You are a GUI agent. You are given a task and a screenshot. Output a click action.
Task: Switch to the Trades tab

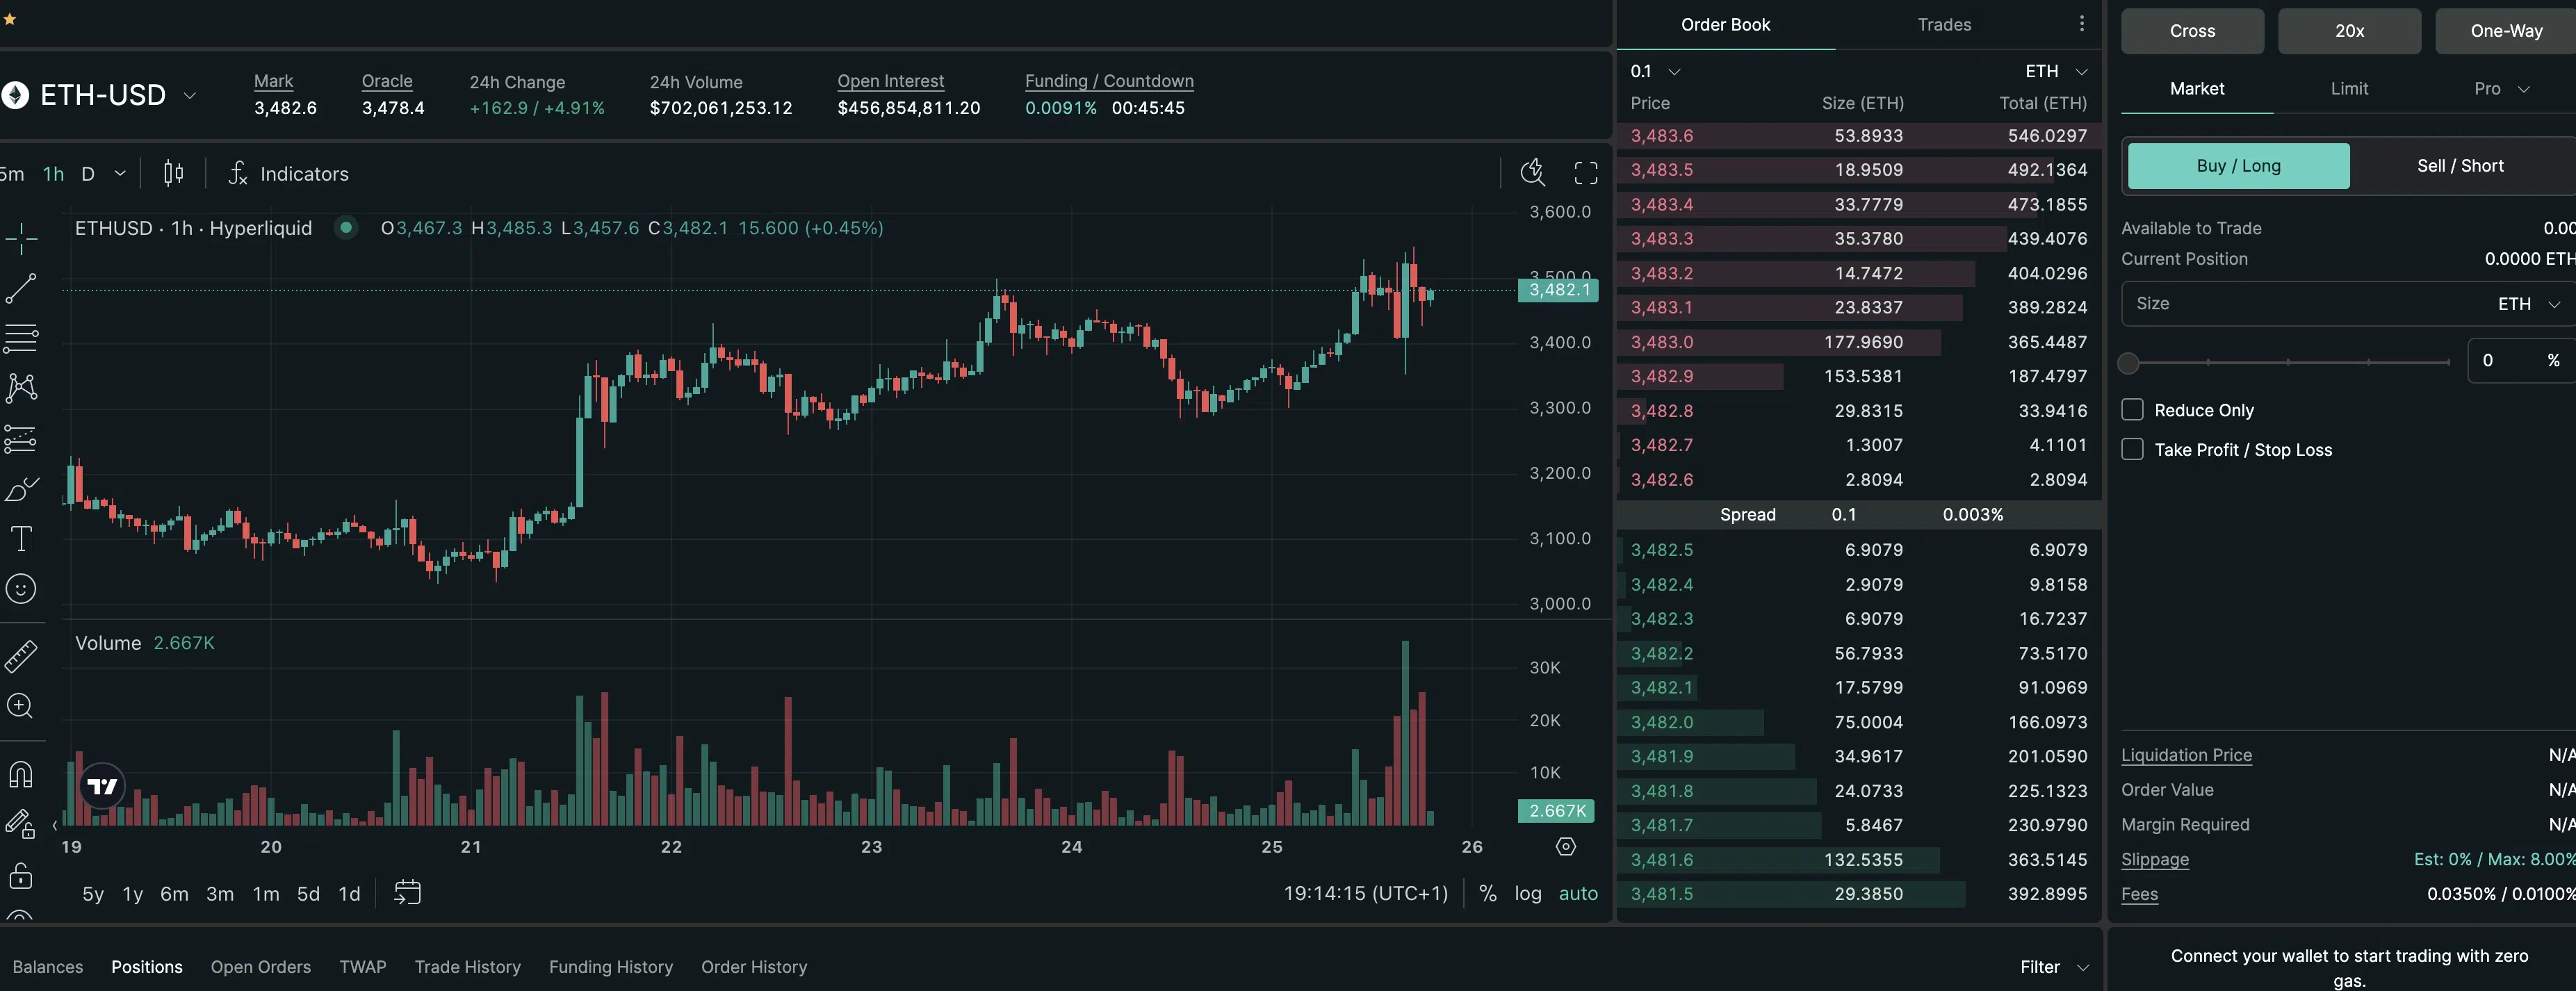click(x=1943, y=25)
